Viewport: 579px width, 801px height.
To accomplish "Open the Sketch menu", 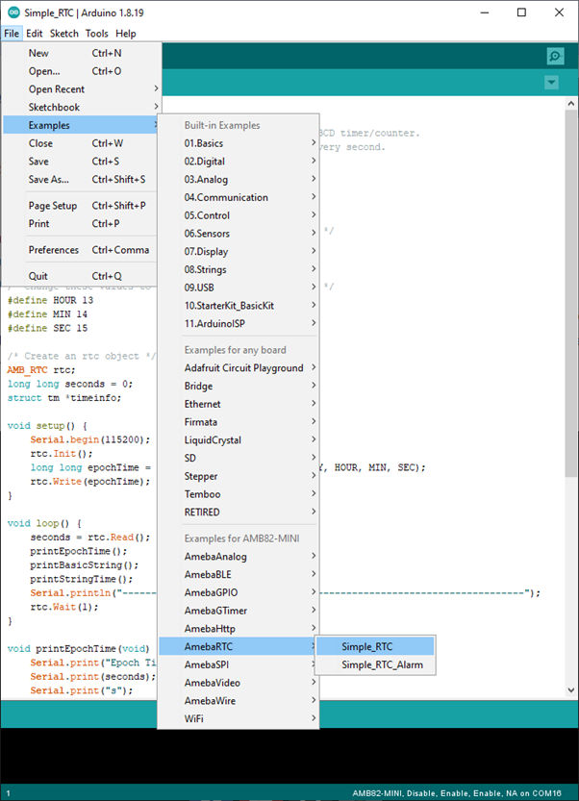I will coord(64,34).
